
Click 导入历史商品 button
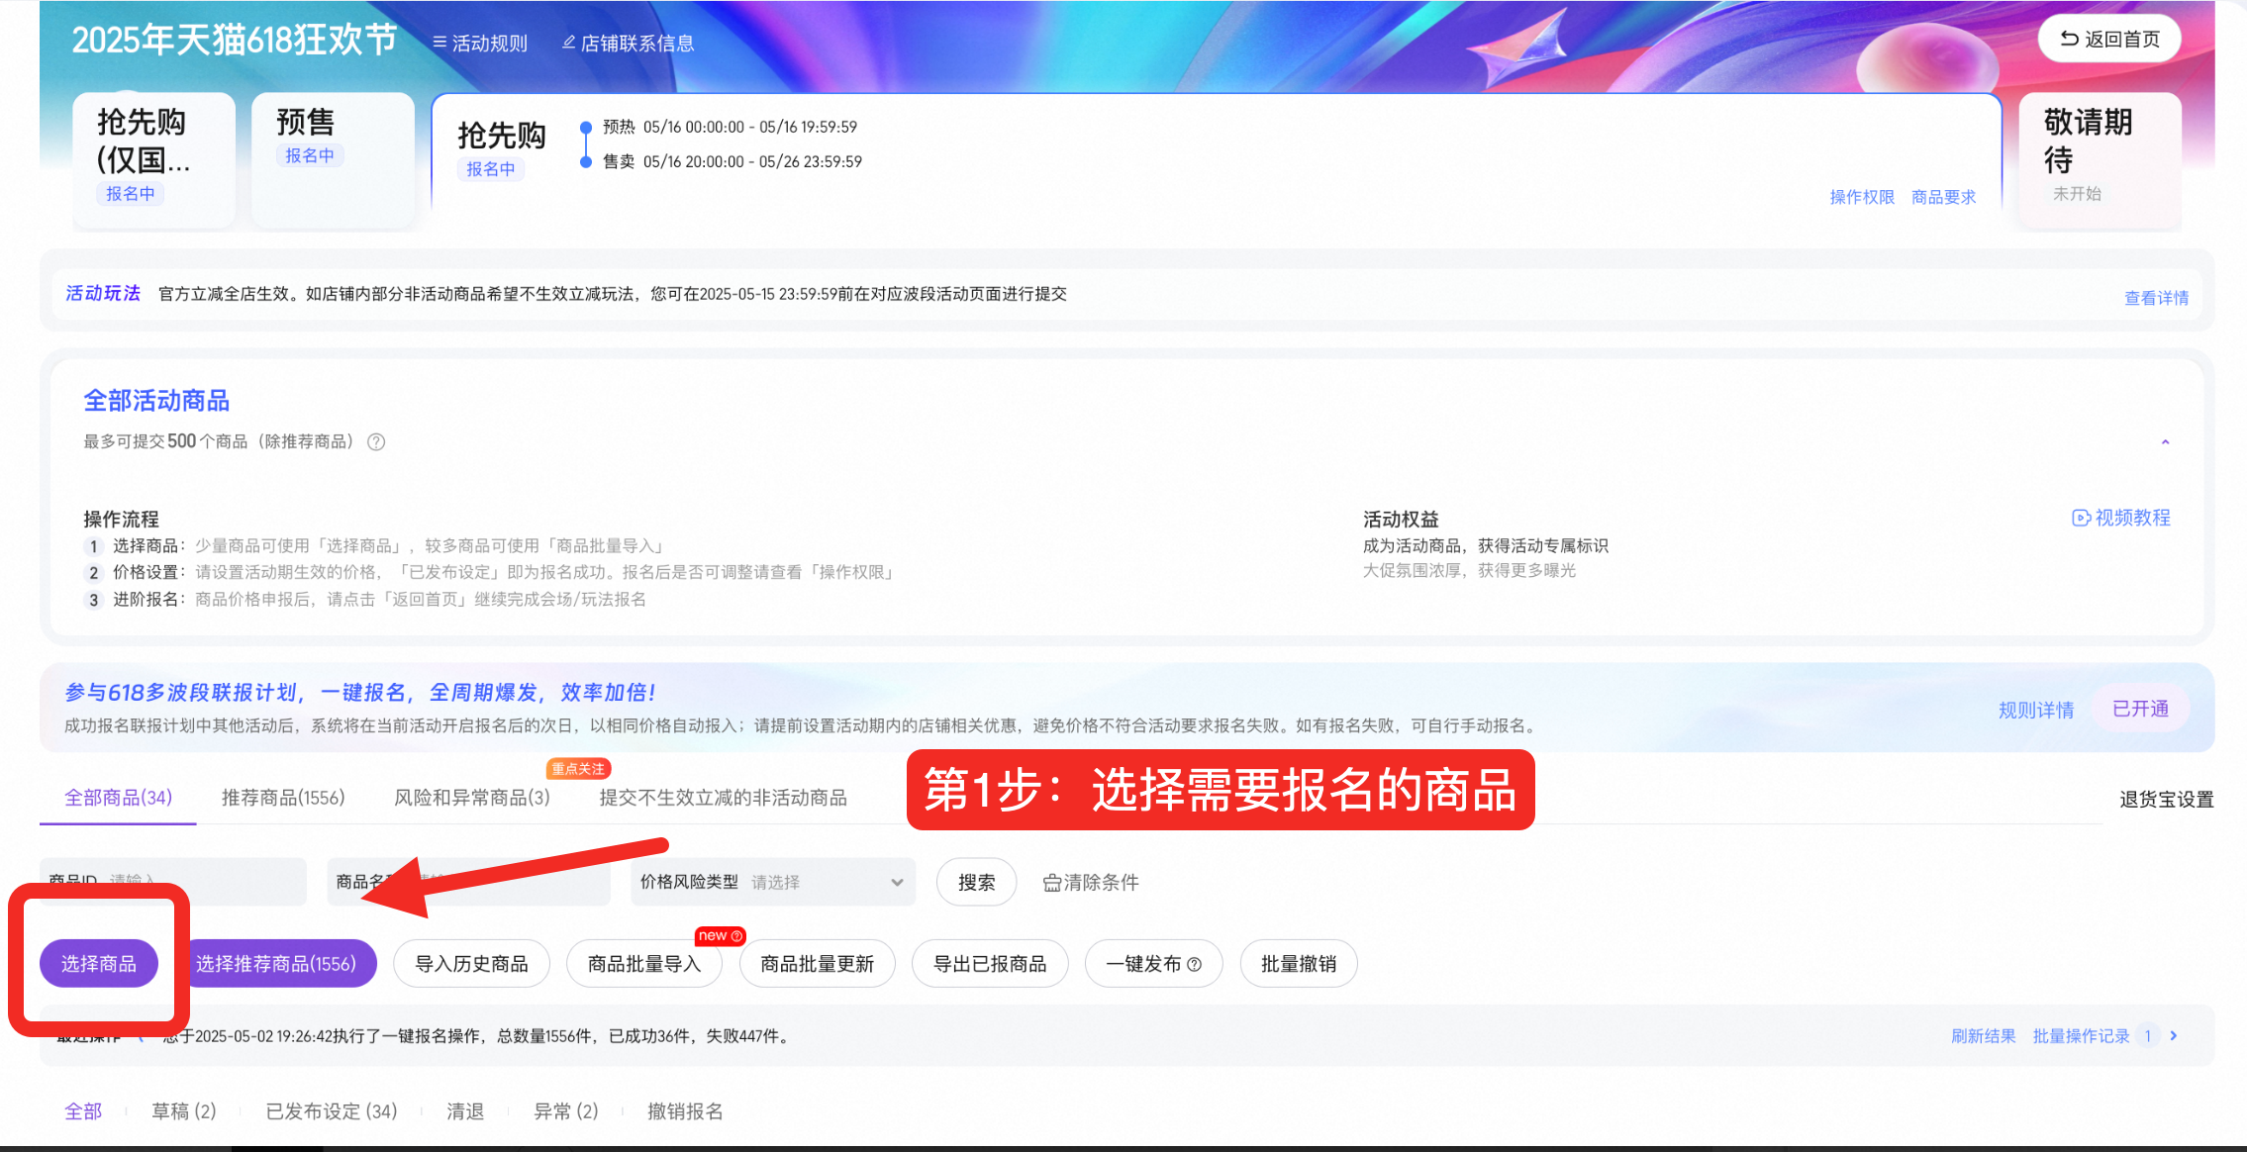471,964
